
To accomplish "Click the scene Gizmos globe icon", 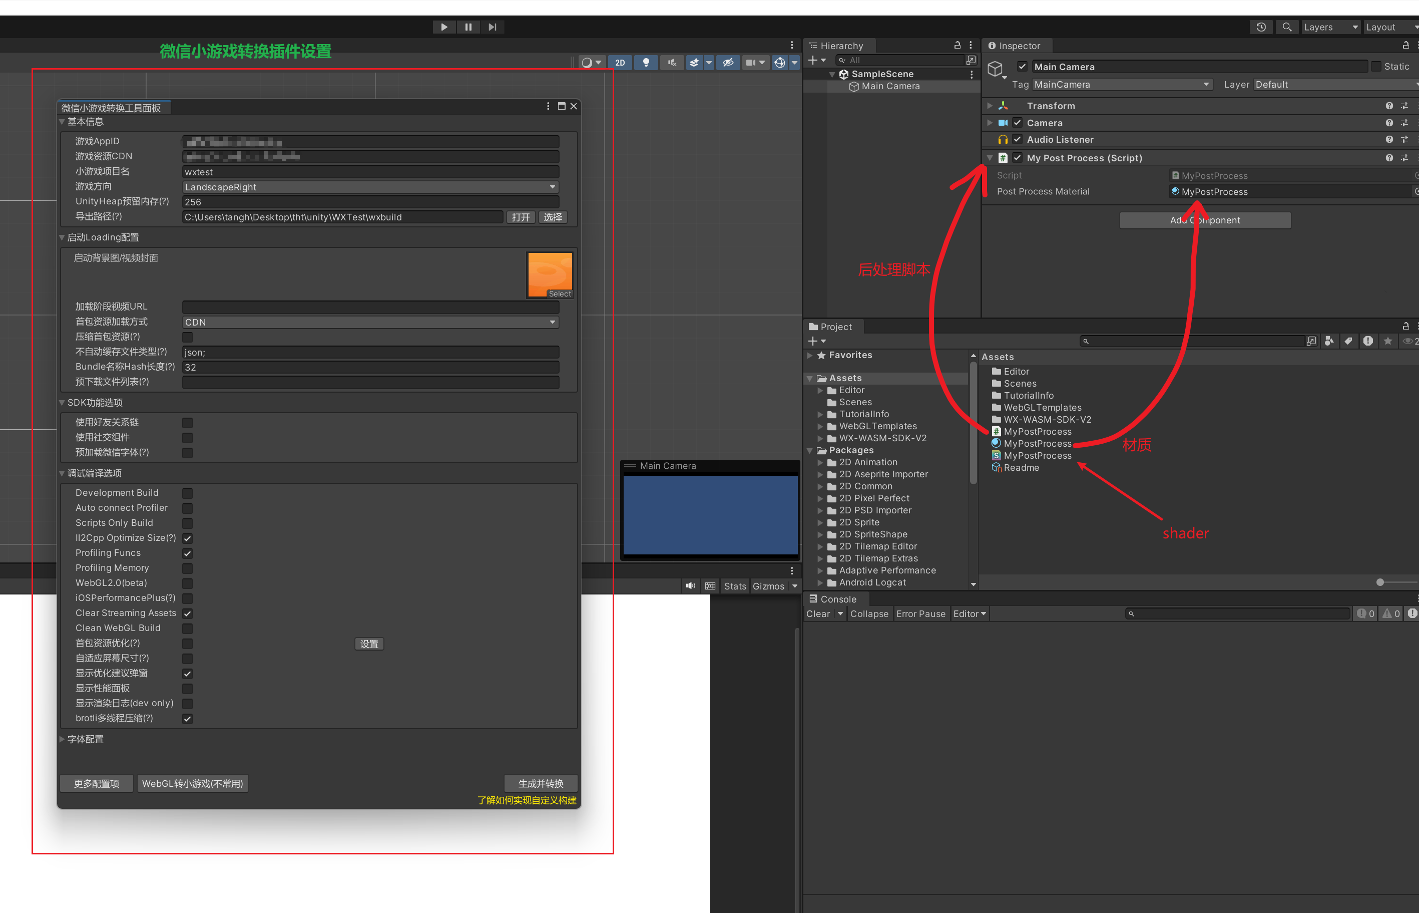I will pos(780,63).
